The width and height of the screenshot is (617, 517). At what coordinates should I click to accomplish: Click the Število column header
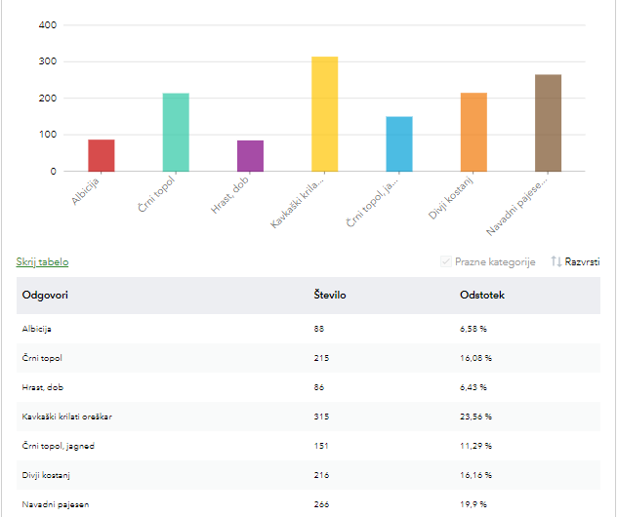point(329,295)
